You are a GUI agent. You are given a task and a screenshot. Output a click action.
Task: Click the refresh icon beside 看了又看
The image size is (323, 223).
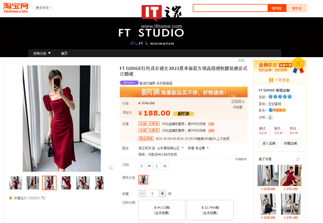pos(298,159)
